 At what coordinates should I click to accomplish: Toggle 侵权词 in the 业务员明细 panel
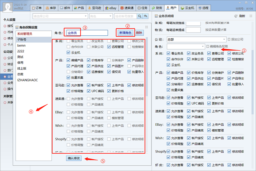pyautogui.click(x=209, y=84)
